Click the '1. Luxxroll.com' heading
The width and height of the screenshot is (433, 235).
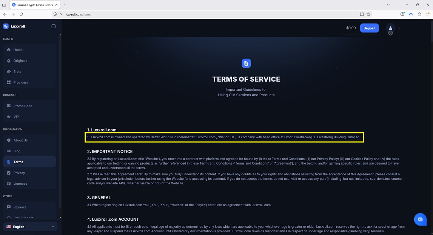pyautogui.click(x=102, y=130)
